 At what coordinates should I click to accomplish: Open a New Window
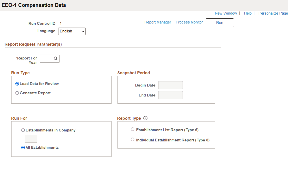226,13
